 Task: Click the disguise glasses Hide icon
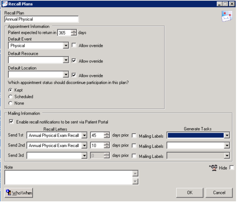pos(213,168)
